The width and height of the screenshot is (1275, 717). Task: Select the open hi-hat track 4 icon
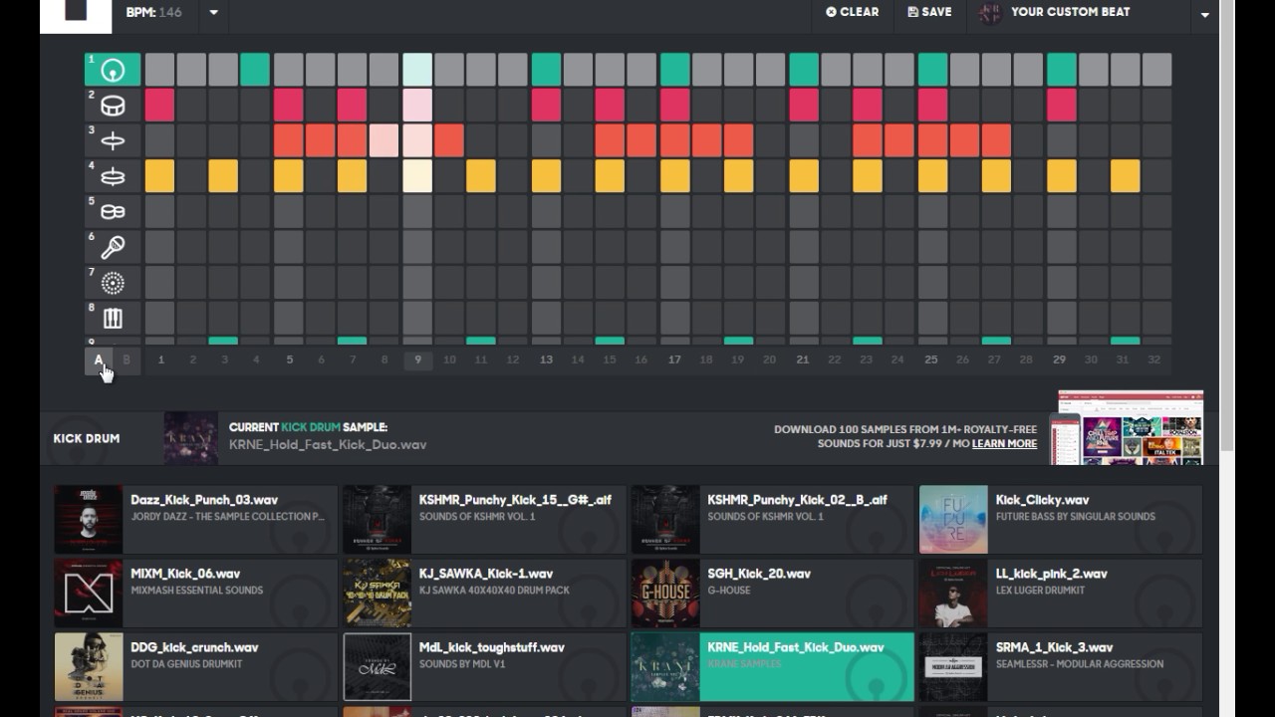[x=113, y=176]
